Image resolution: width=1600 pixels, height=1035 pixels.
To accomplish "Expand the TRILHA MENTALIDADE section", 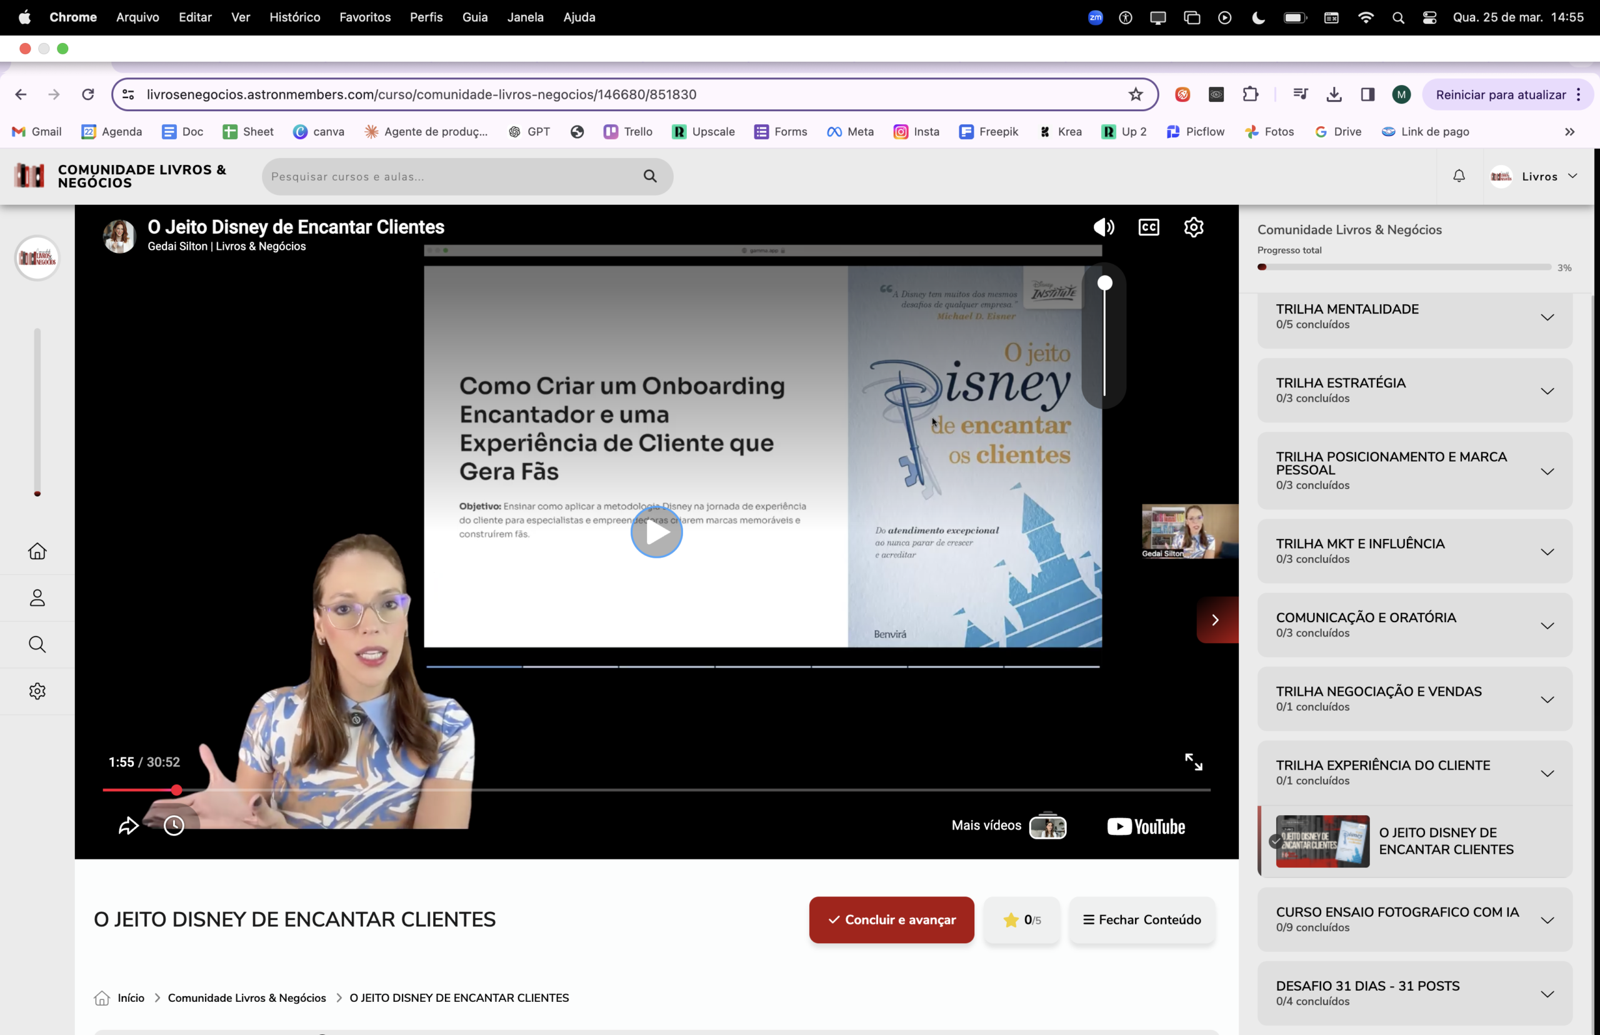I will tap(1414, 317).
